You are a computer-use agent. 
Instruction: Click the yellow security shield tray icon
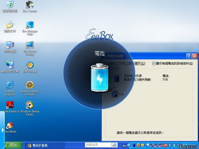point(143,145)
